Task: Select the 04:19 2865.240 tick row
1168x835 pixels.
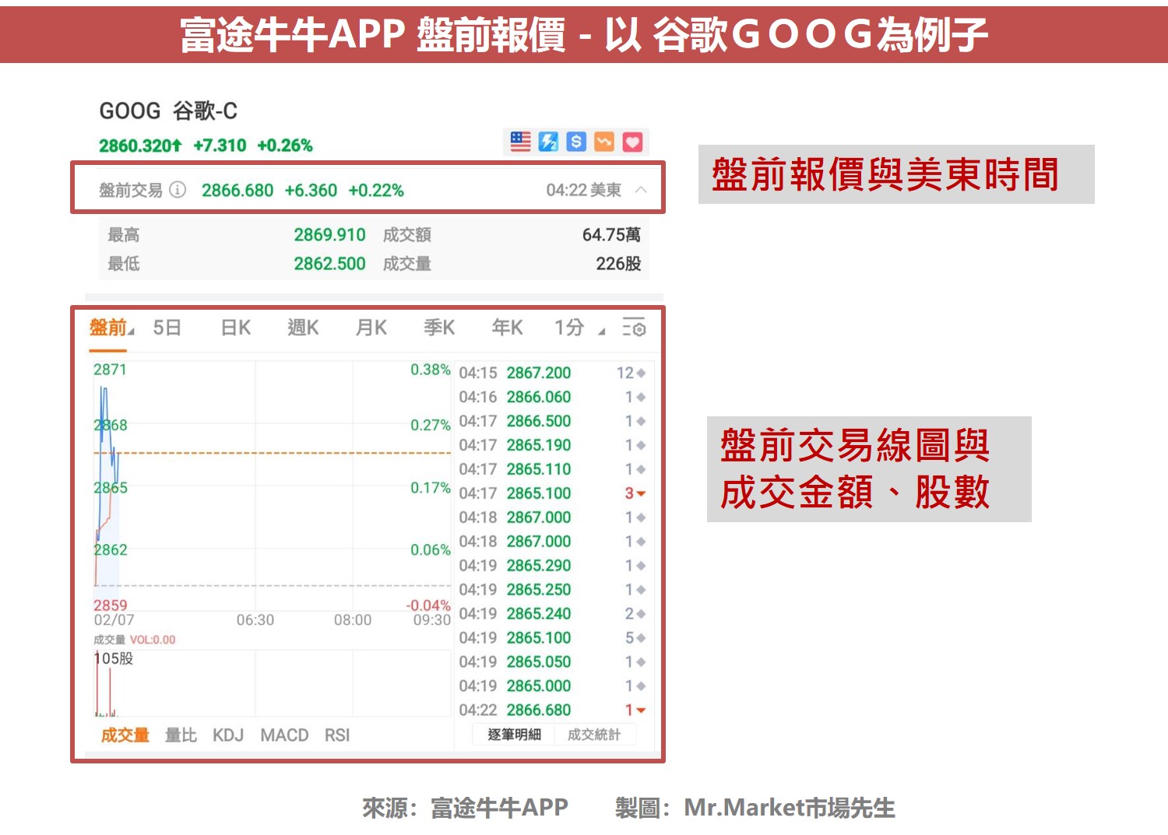Action: coord(553,614)
